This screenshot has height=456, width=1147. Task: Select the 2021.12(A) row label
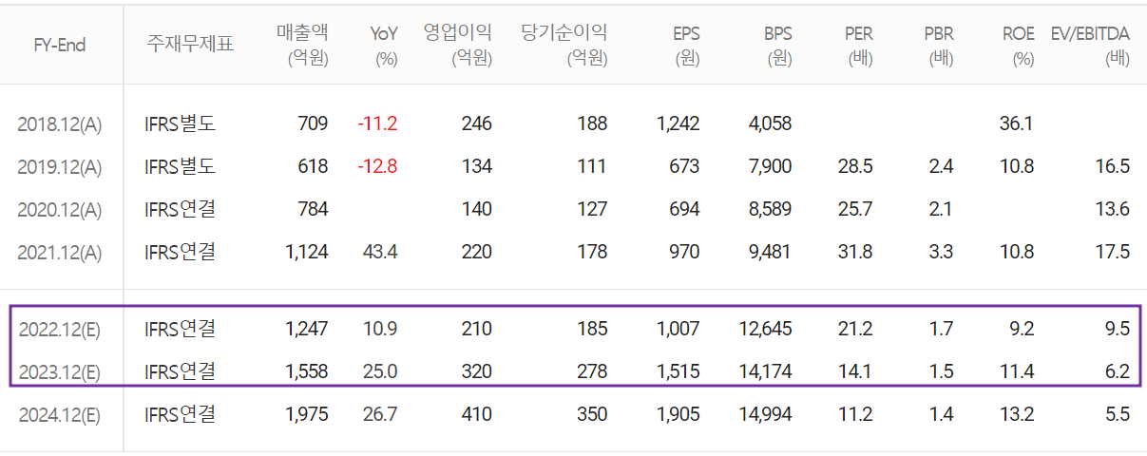coord(59,252)
